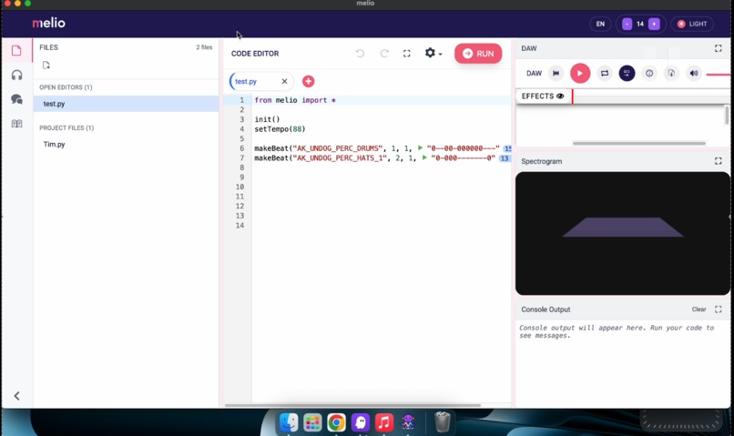Toggle the dark follow-playhead DAW button
The height and width of the screenshot is (436, 734).
[x=627, y=73]
